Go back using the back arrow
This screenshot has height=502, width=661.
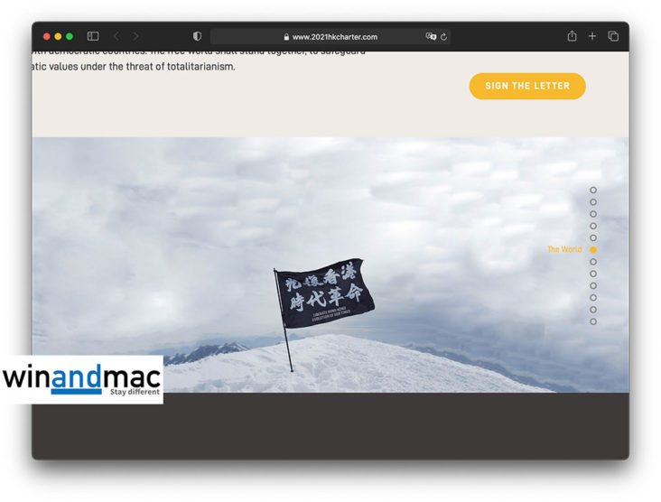(116, 36)
